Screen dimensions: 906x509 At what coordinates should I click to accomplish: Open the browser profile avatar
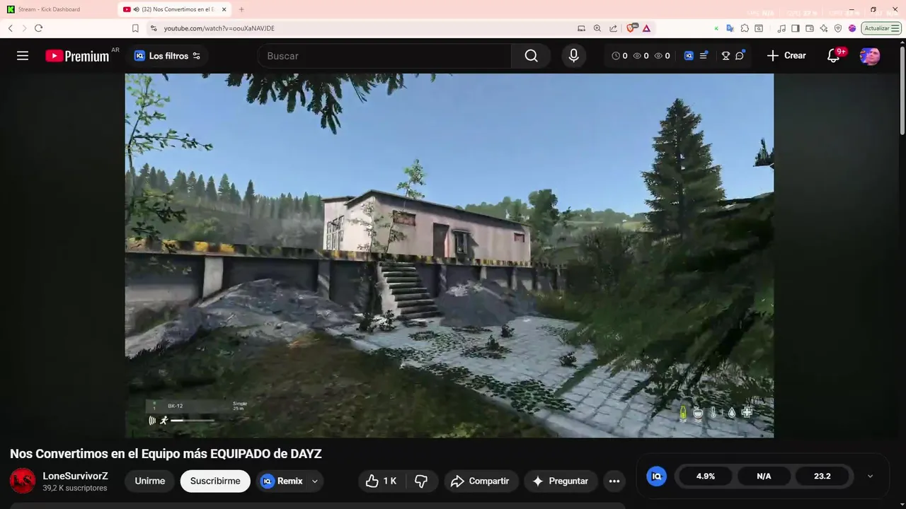click(x=852, y=28)
